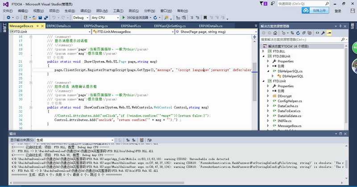
Task: Close the MessageBox.cs tab
Action: [x=42, y=26]
